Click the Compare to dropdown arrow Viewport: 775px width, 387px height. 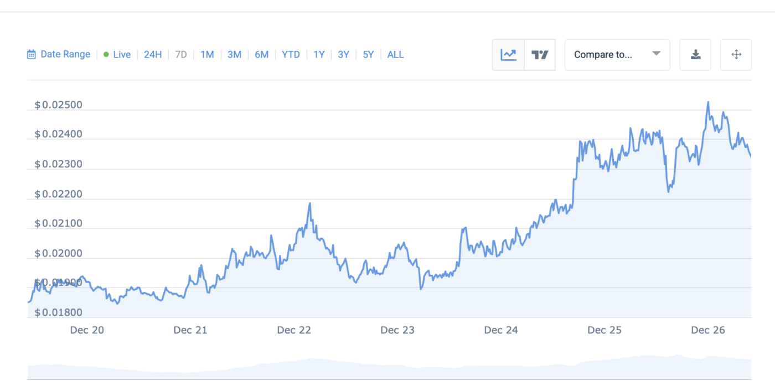[x=656, y=54]
